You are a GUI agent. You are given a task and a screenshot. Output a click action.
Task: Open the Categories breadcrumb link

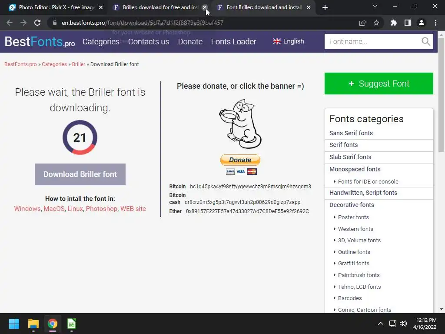point(54,64)
